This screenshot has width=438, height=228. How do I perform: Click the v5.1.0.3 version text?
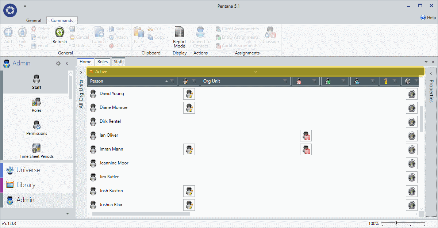9,223
